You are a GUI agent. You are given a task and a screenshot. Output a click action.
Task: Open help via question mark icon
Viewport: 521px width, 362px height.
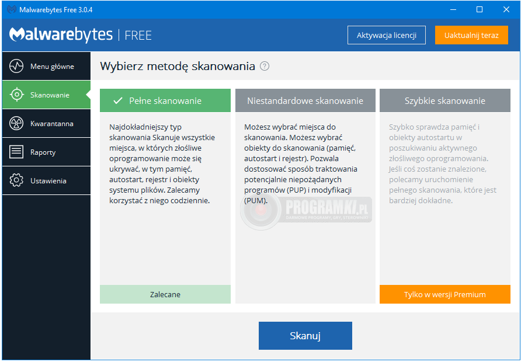265,66
